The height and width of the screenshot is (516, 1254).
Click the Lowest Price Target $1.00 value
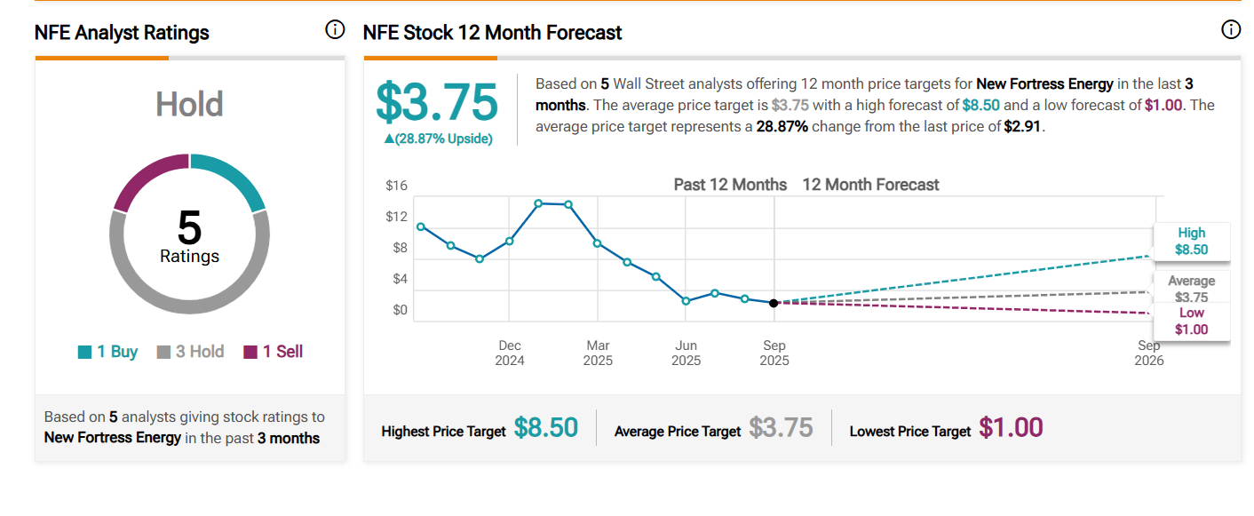[1011, 428]
